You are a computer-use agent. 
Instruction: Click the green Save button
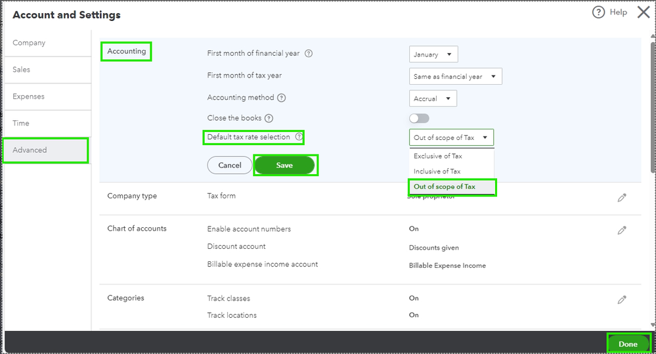[284, 166]
